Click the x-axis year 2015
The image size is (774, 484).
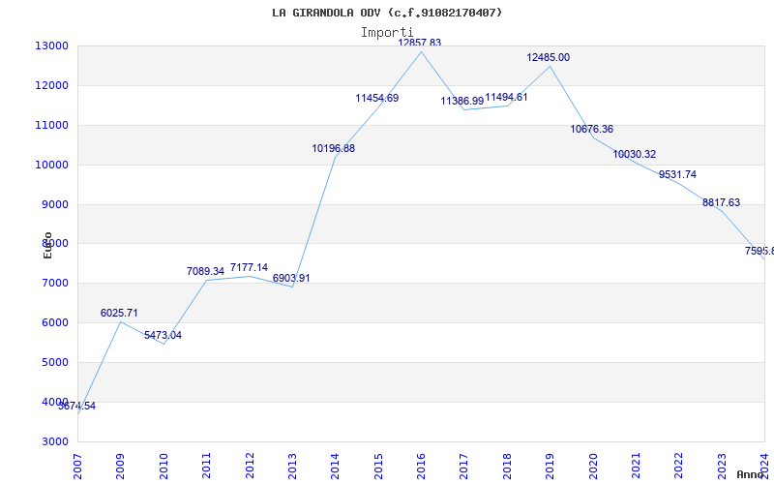pyautogui.click(x=378, y=466)
